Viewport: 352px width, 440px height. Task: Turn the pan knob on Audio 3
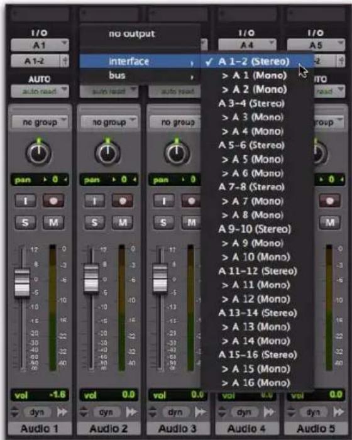[177, 153]
